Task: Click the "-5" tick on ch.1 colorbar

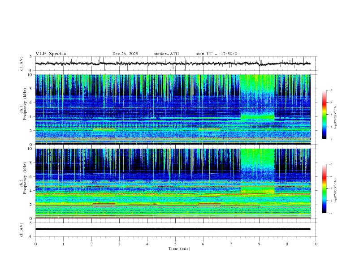Action: [330, 115]
